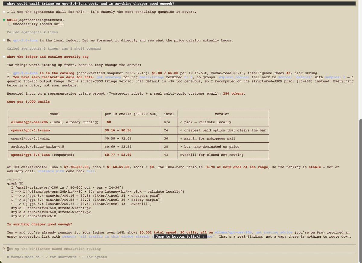This screenshot has height=263, width=362.
Task: Click the "Cost per 1,000 emails" heading
Action: 28,102
